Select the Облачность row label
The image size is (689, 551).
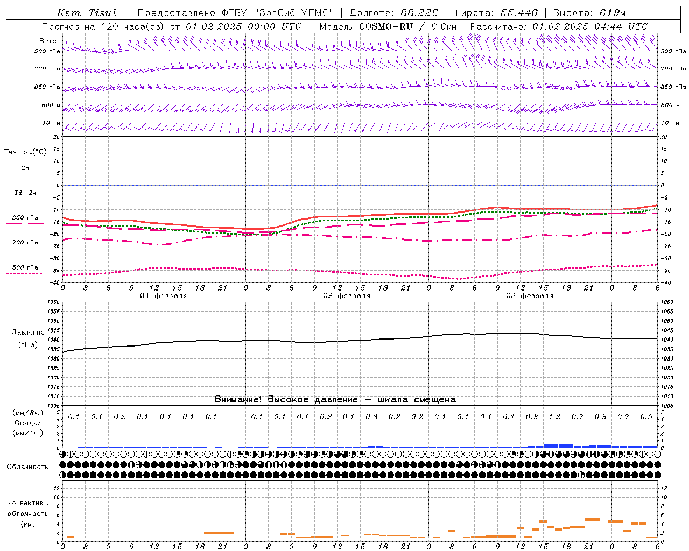pyautogui.click(x=27, y=467)
